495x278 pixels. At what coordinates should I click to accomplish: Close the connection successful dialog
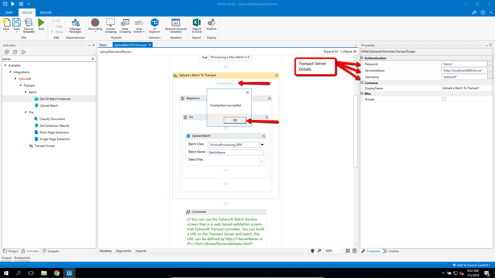(x=247, y=92)
